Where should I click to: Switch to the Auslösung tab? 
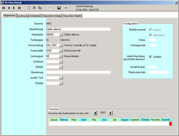tap(23, 16)
